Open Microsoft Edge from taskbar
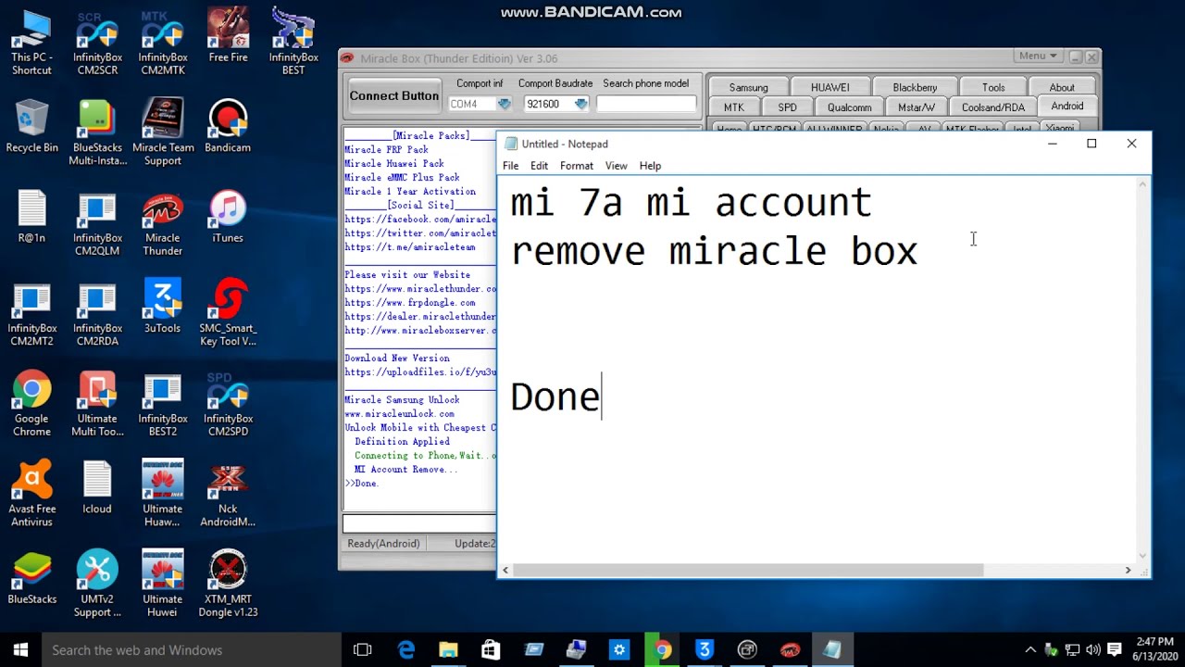The image size is (1185, 667). [x=406, y=649]
